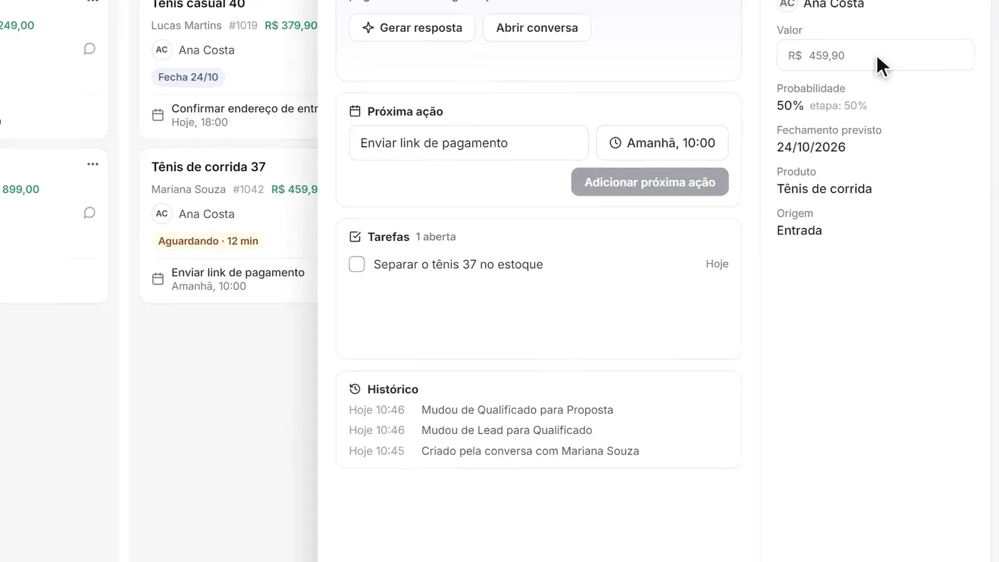Click 'Mariana Souza' on the Tênis de corrida 37 card
This screenshot has height=562, width=999.
coord(188,189)
